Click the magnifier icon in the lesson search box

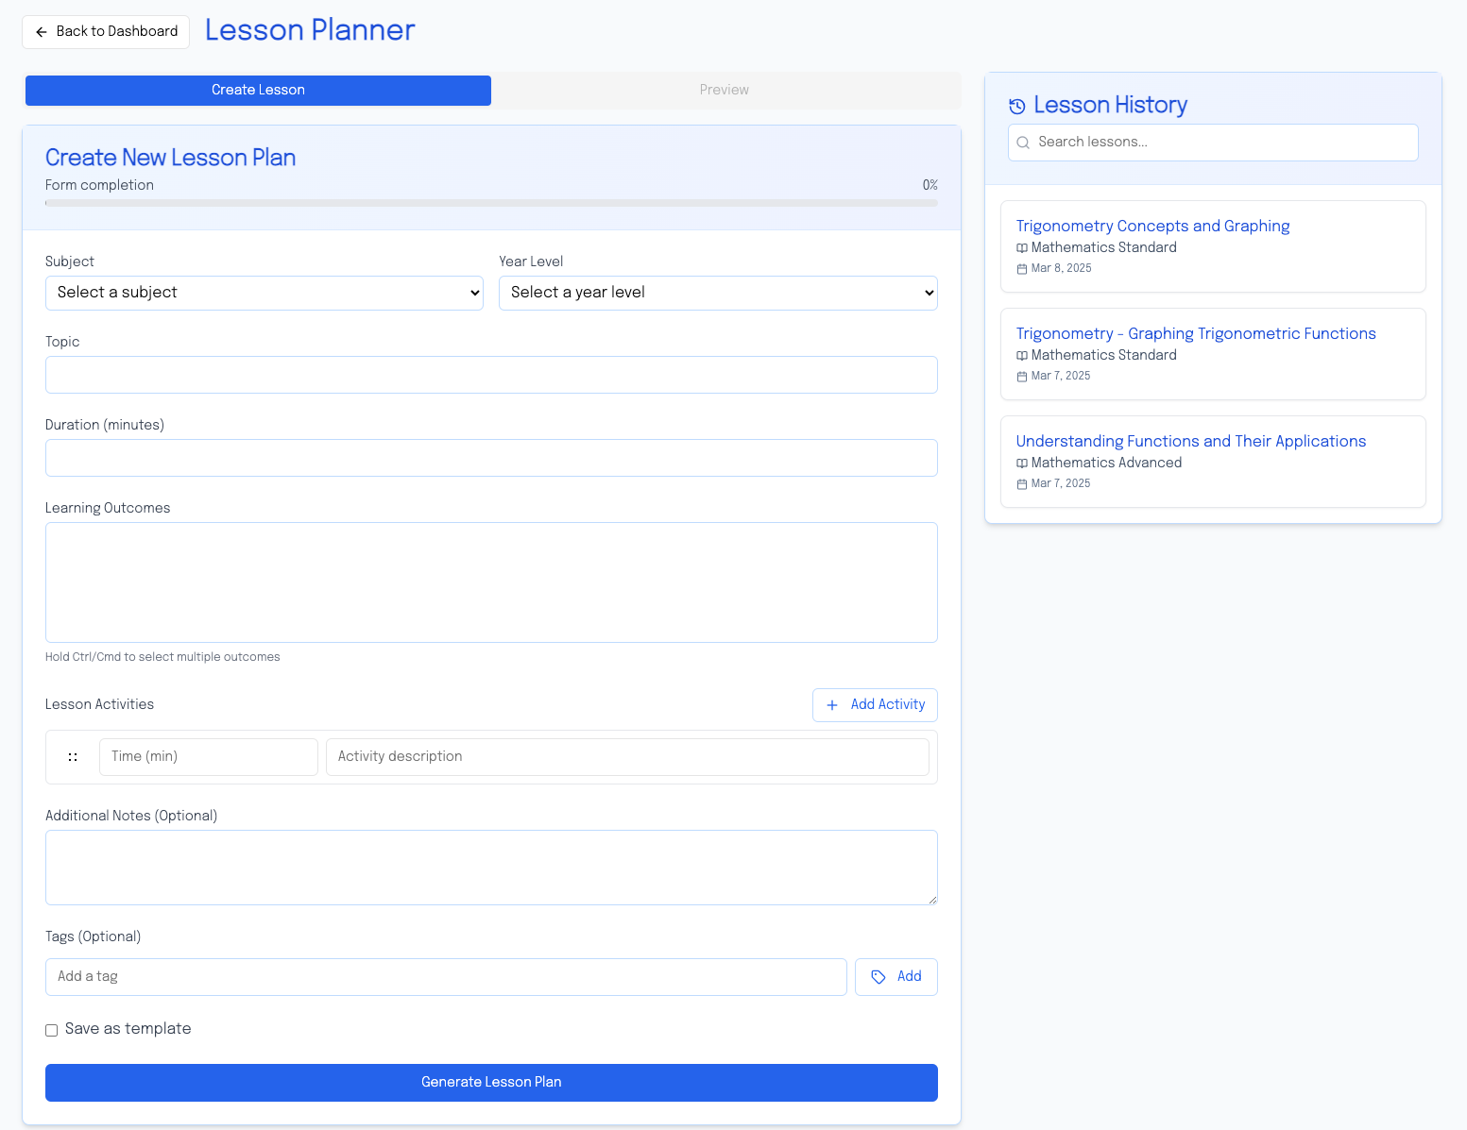[1023, 143]
